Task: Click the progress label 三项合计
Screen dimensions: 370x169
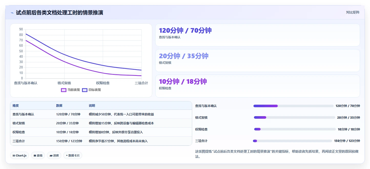Action: coord(201,141)
